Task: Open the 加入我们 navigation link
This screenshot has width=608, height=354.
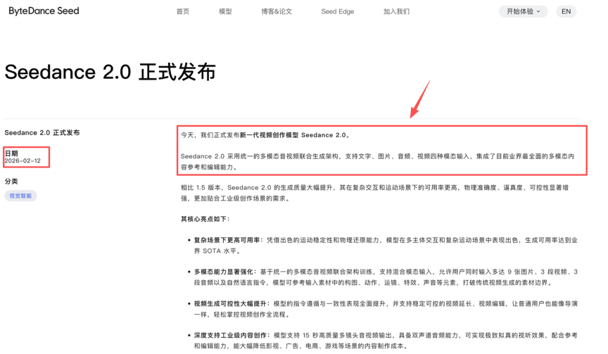Action: [x=396, y=12]
